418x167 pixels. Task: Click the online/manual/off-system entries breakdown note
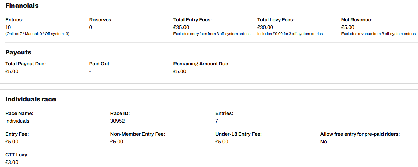coord(37,34)
